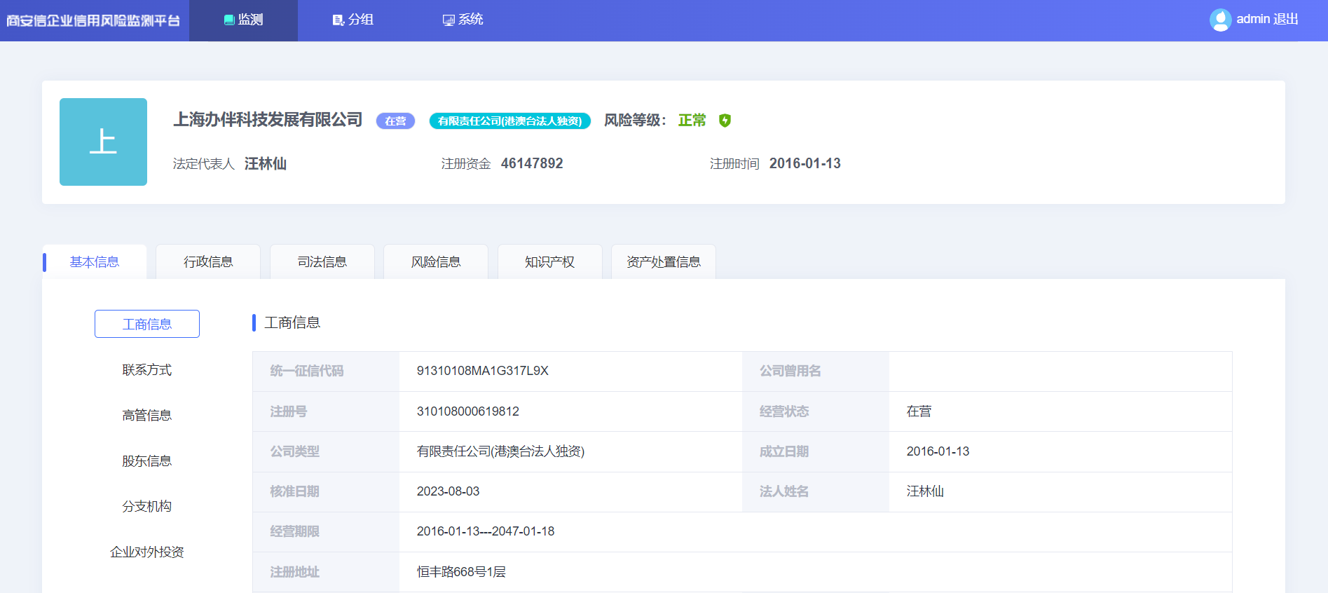Click 经营状态 value 在营 in table
Screen dimensions: 1328x593
(x=919, y=411)
